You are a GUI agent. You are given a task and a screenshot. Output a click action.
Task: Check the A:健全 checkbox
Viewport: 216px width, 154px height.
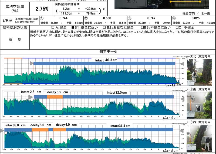(x=53, y=27)
